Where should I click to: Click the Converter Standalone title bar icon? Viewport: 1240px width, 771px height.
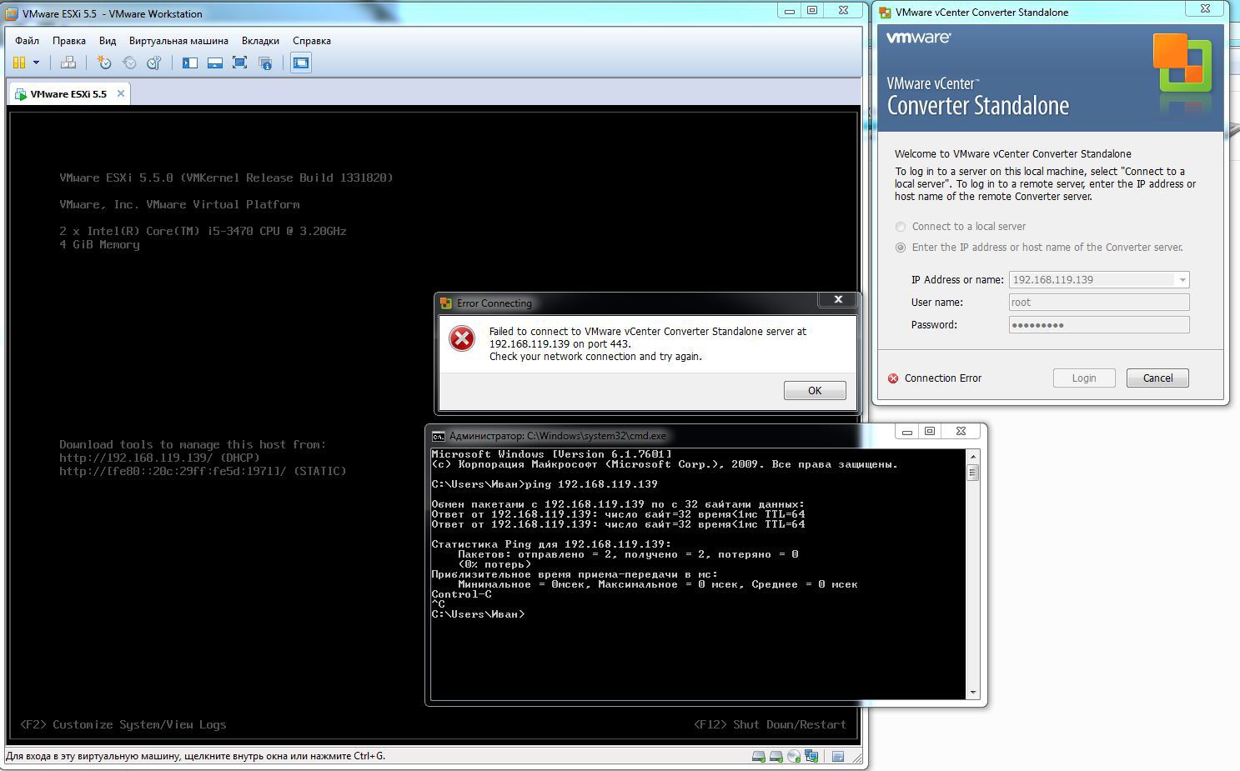(x=885, y=13)
